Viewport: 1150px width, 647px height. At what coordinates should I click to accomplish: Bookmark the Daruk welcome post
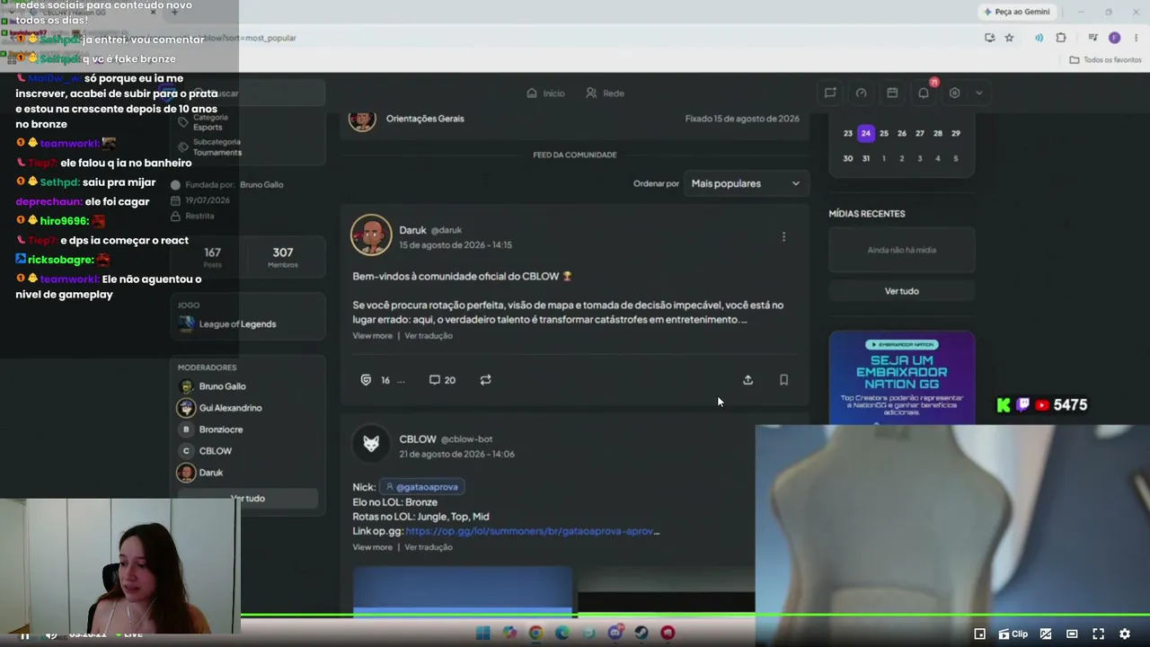tap(783, 380)
